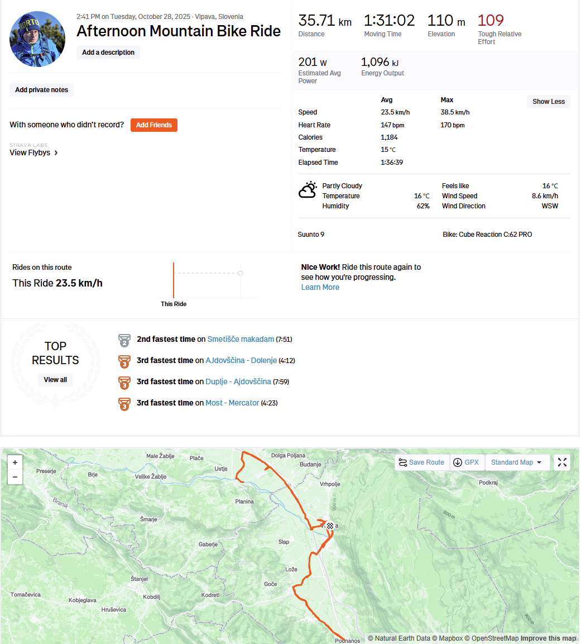The height and width of the screenshot is (644, 581).
Task: Click the bronze medal for Most - Mercator
Action: 124,404
